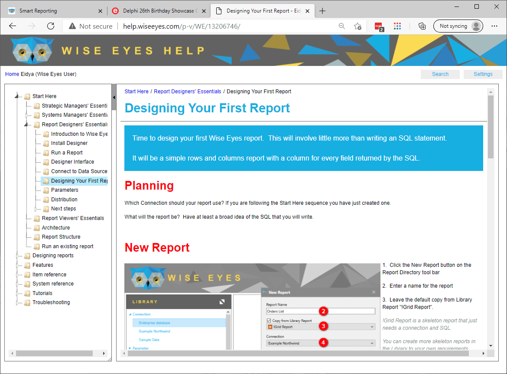Open the zoom magnifier in address bar
Screen dimensions: 507x374
tap(342, 26)
